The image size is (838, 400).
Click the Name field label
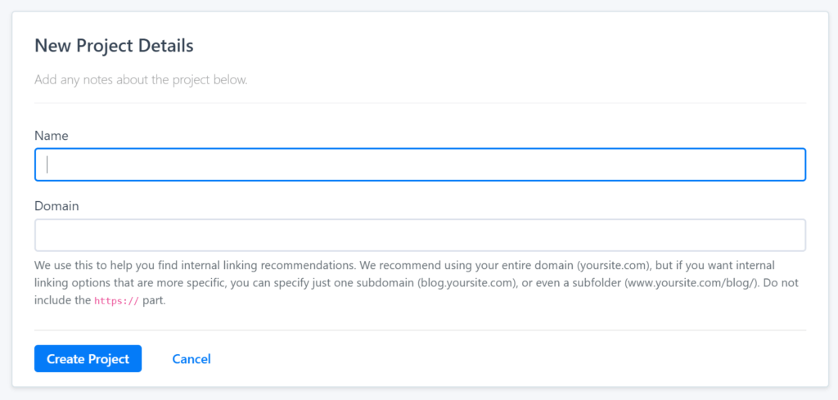point(52,136)
